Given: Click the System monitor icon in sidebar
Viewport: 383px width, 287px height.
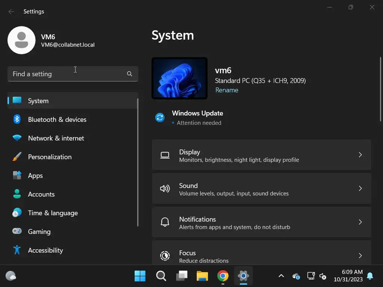Looking at the screenshot, I should [x=17, y=101].
